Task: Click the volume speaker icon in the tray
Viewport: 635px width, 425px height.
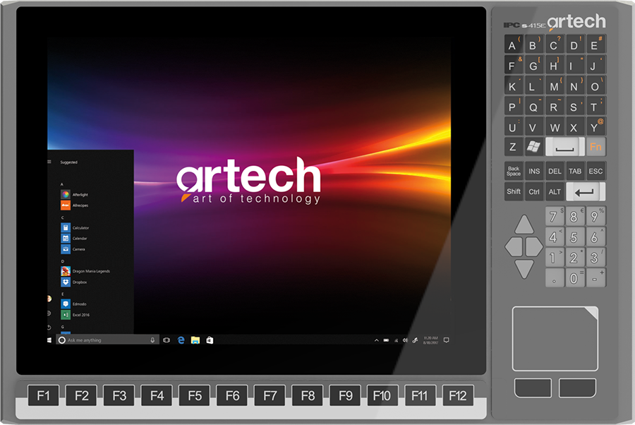Action: [x=405, y=340]
